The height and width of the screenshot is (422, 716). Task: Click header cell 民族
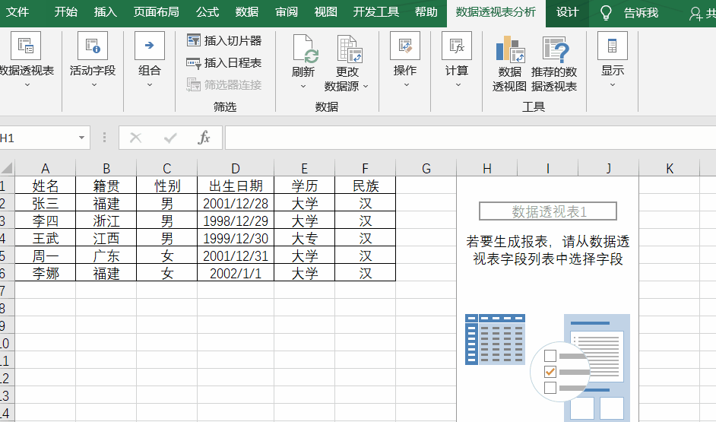point(366,186)
